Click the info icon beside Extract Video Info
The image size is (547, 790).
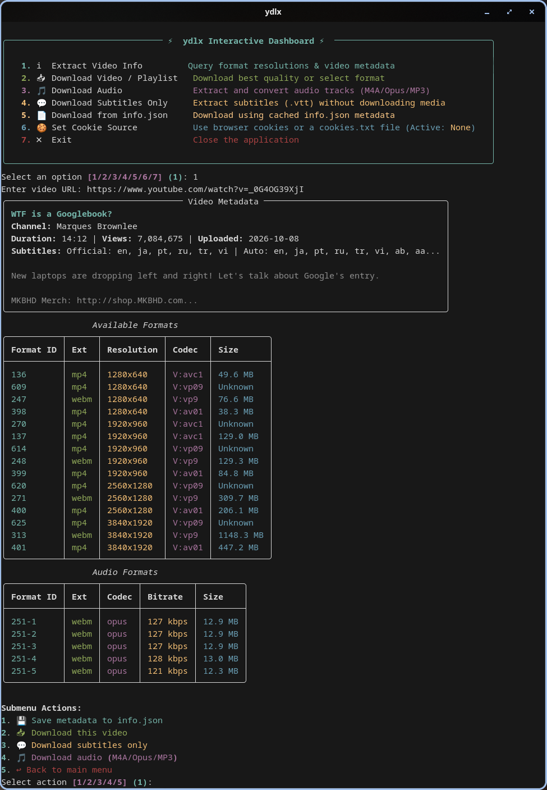[39, 66]
